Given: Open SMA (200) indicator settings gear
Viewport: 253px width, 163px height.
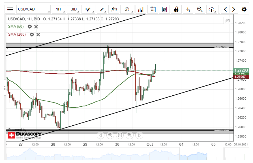Looking at the screenshot, I should [x=32, y=35].
